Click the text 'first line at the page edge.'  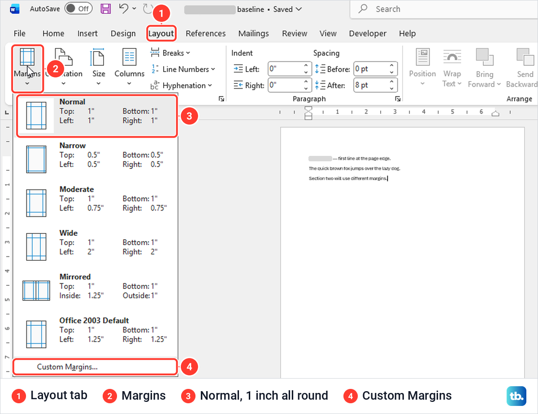pos(364,158)
